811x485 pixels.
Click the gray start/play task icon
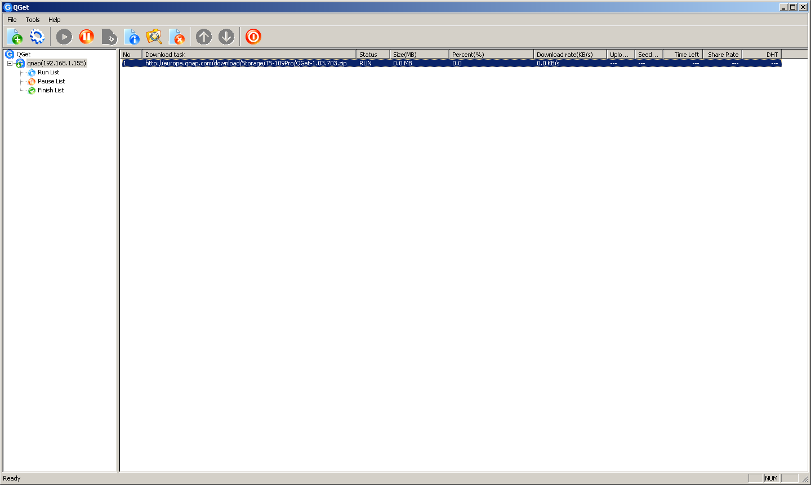[x=64, y=37]
